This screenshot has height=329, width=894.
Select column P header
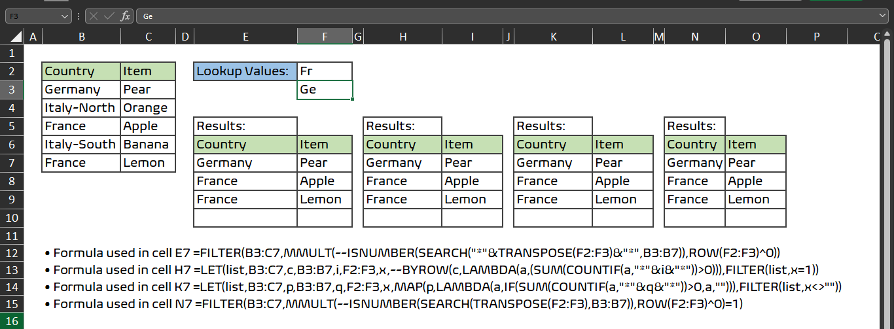coord(817,37)
